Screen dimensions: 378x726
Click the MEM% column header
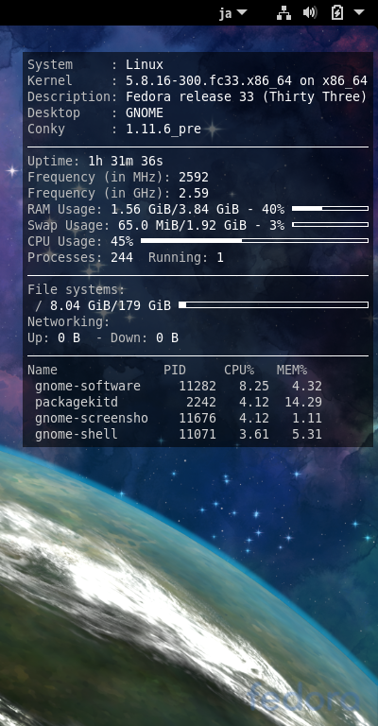291,370
